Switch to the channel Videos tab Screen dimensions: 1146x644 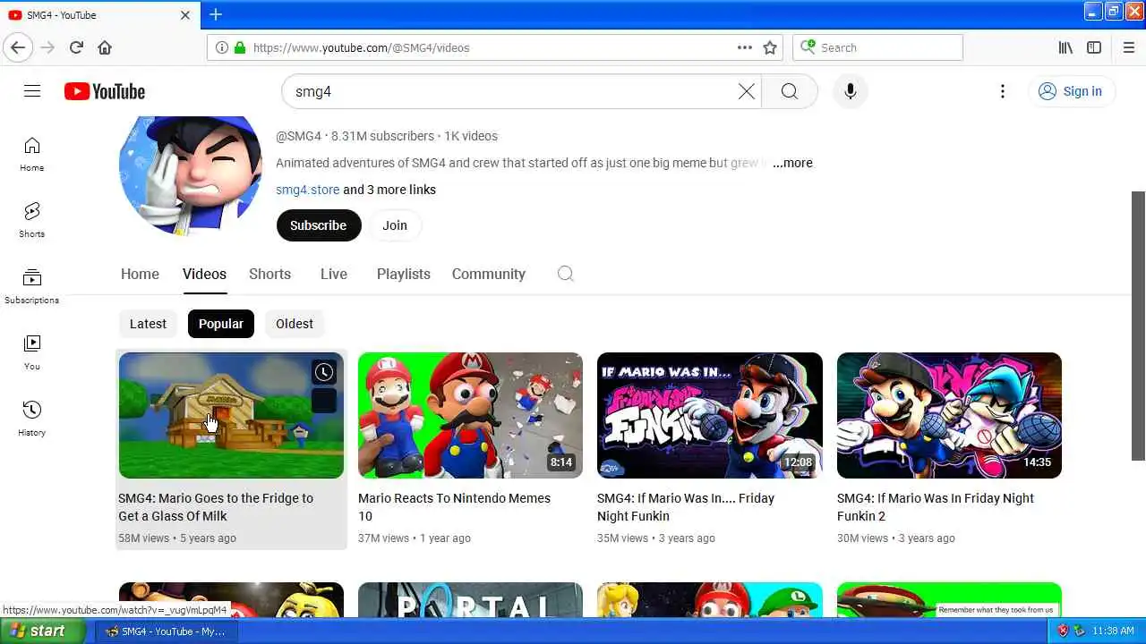[x=204, y=274]
